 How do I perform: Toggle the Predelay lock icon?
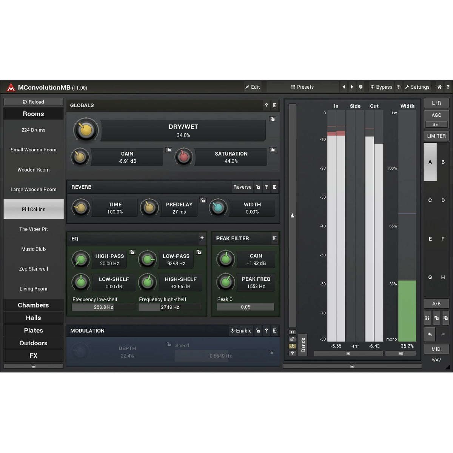[203, 200]
